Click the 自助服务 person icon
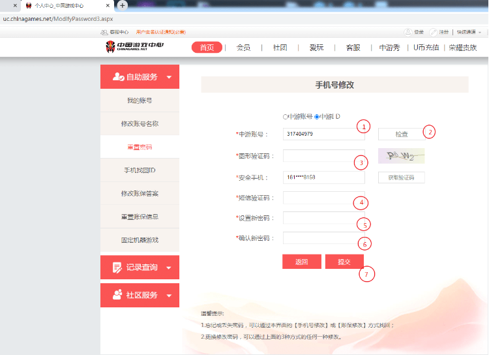Viewport: 489px width, 355px height. pyautogui.click(x=118, y=77)
